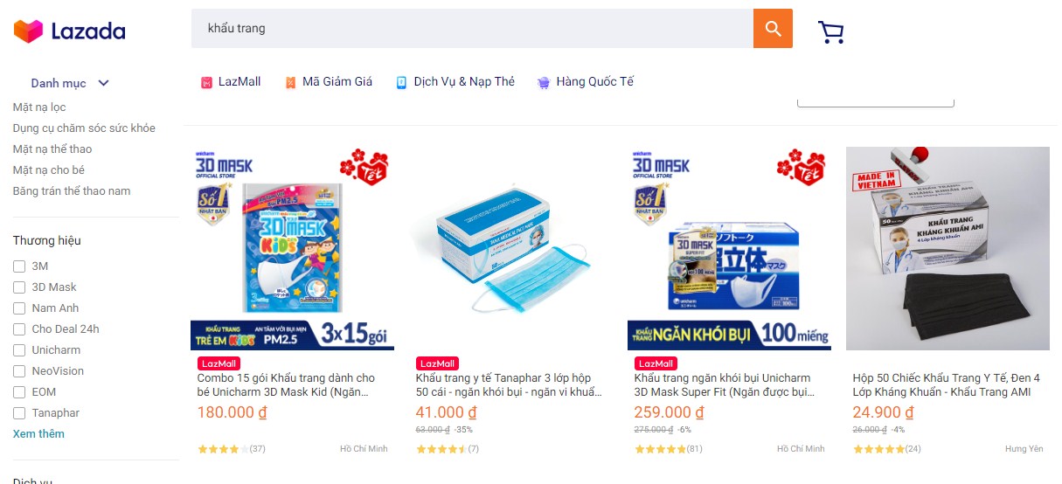Check the 3M brand checkbox
The image size is (1062, 484).
[19, 266]
